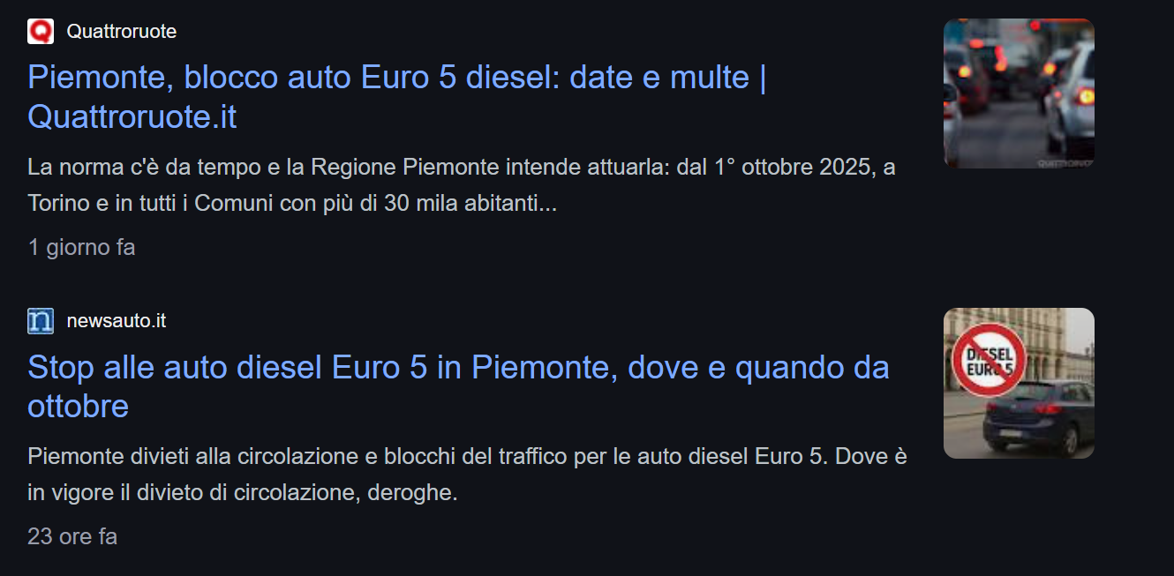Image resolution: width=1174 pixels, height=576 pixels.
Task: Click the "1 giorno fa" timestamp
Action: pos(81,247)
